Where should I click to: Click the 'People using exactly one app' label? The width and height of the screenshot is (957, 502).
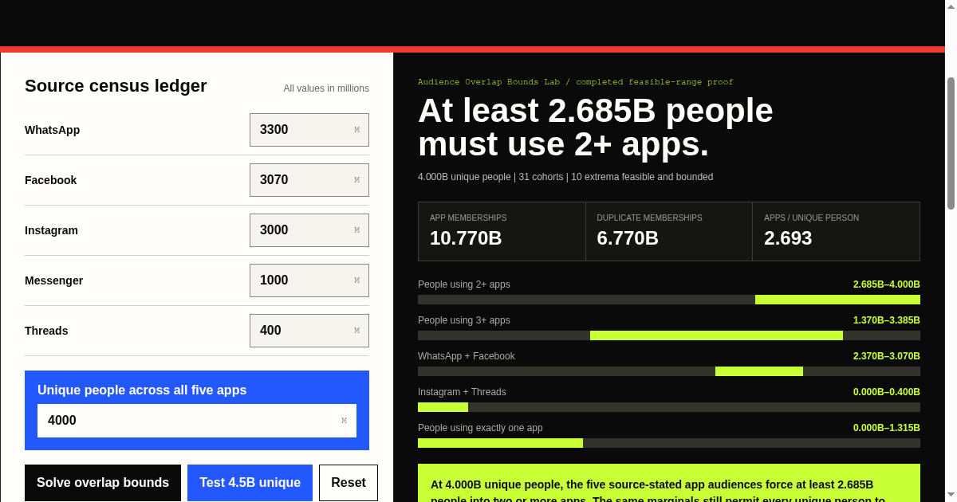coord(480,428)
